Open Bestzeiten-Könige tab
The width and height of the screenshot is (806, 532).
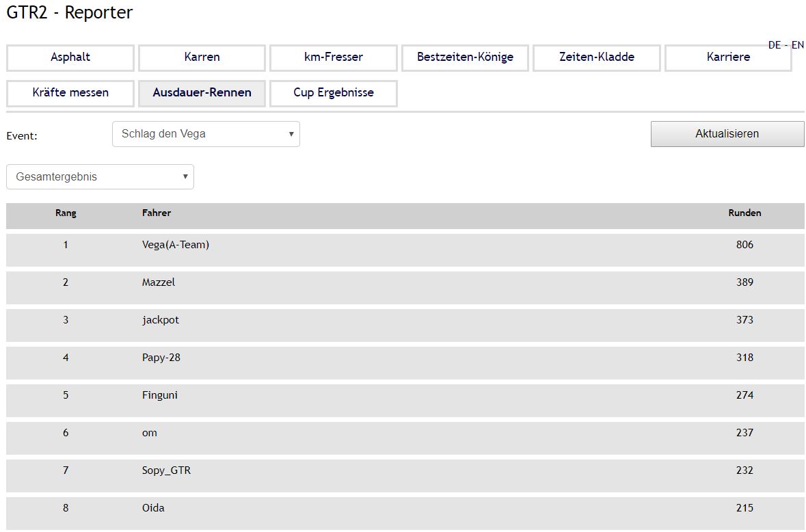tap(465, 57)
